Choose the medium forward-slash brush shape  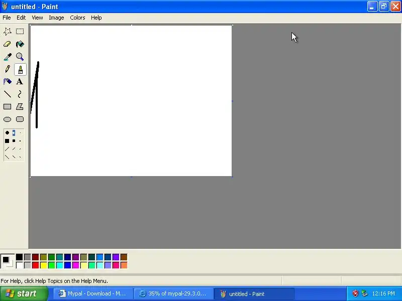(14, 149)
